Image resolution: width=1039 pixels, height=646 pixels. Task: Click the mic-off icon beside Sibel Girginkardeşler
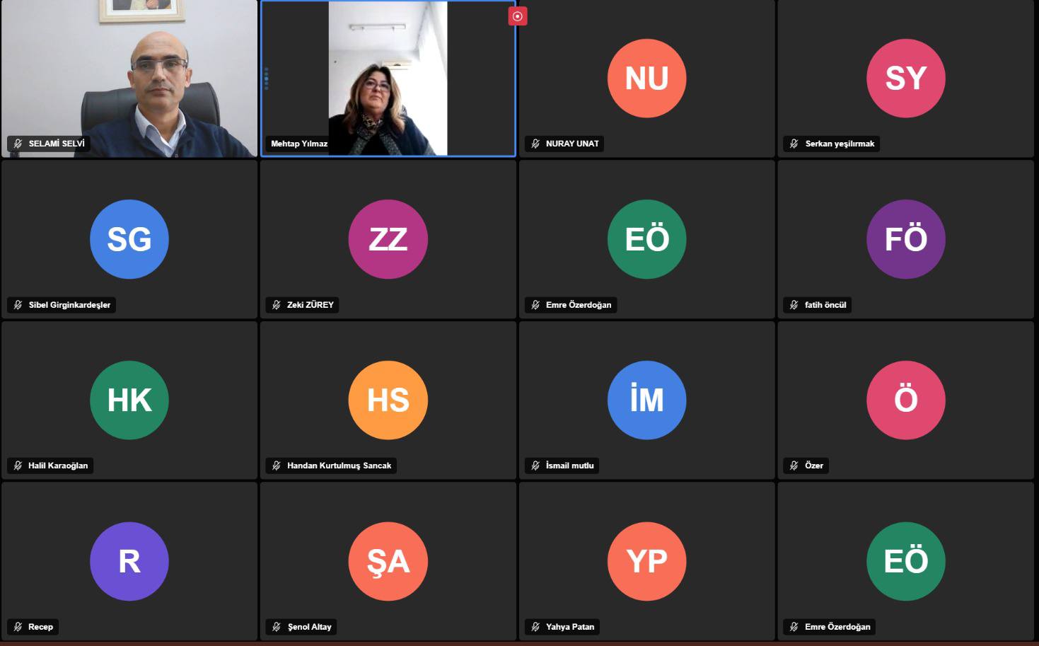click(18, 305)
